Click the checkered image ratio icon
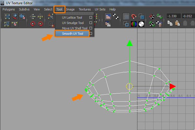Image resolution: width=195 pixels, height=130 pixels. pyautogui.click(x=159, y=24)
